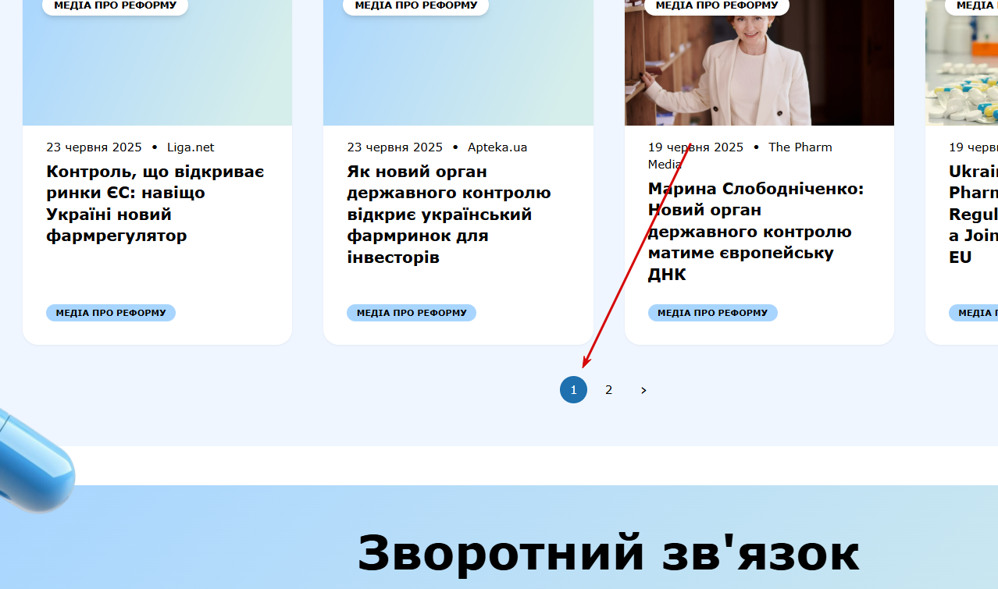Click the "Apteka.ua" source label
Screen dimensions: 998x589
click(x=497, y=147)
